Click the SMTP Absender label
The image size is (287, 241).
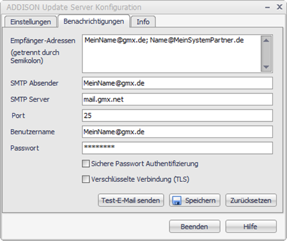point(34,83)
